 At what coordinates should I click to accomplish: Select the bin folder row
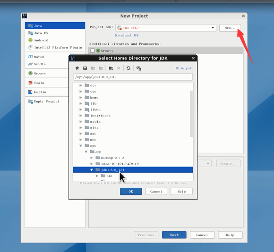(x=133, y=176)
